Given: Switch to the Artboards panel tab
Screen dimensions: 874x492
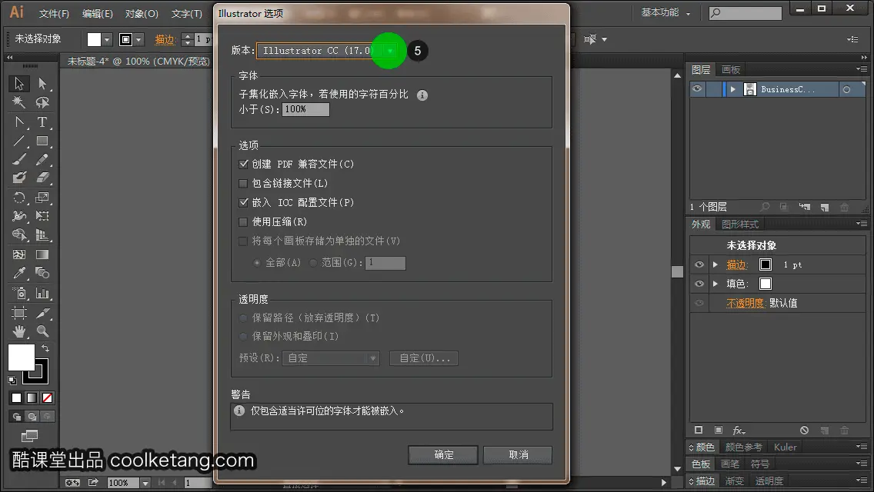Looking at the screenshot, I should click(731, 70).
